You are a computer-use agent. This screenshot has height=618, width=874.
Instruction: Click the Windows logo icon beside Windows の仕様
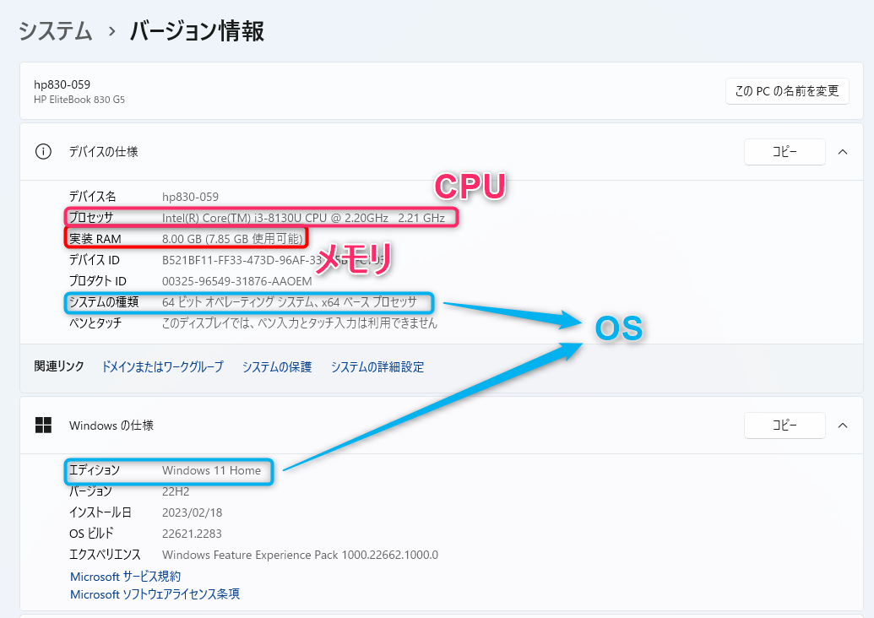tap(43, 426)
